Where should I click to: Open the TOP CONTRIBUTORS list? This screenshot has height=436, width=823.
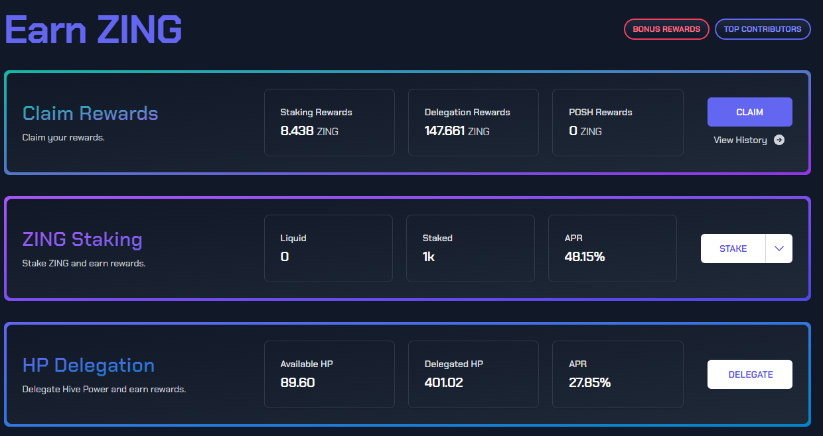point(763,29)
